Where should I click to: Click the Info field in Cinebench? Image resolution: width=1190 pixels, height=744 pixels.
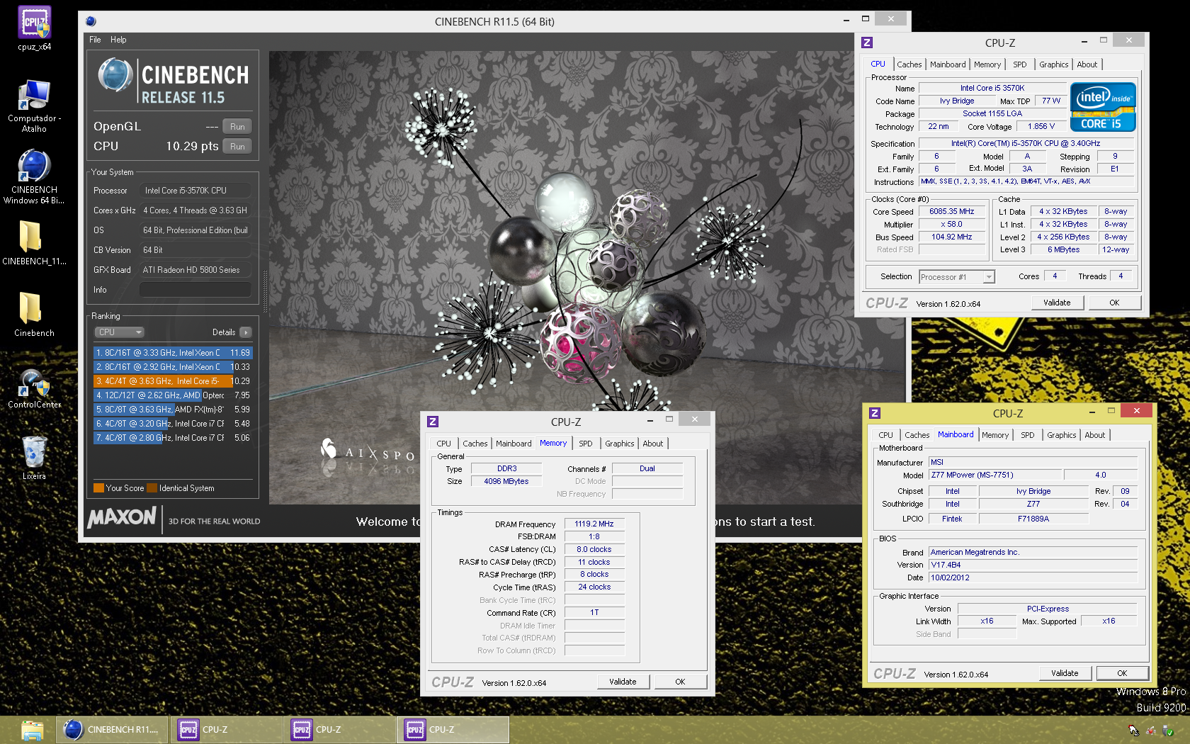[x=195, y=290]
